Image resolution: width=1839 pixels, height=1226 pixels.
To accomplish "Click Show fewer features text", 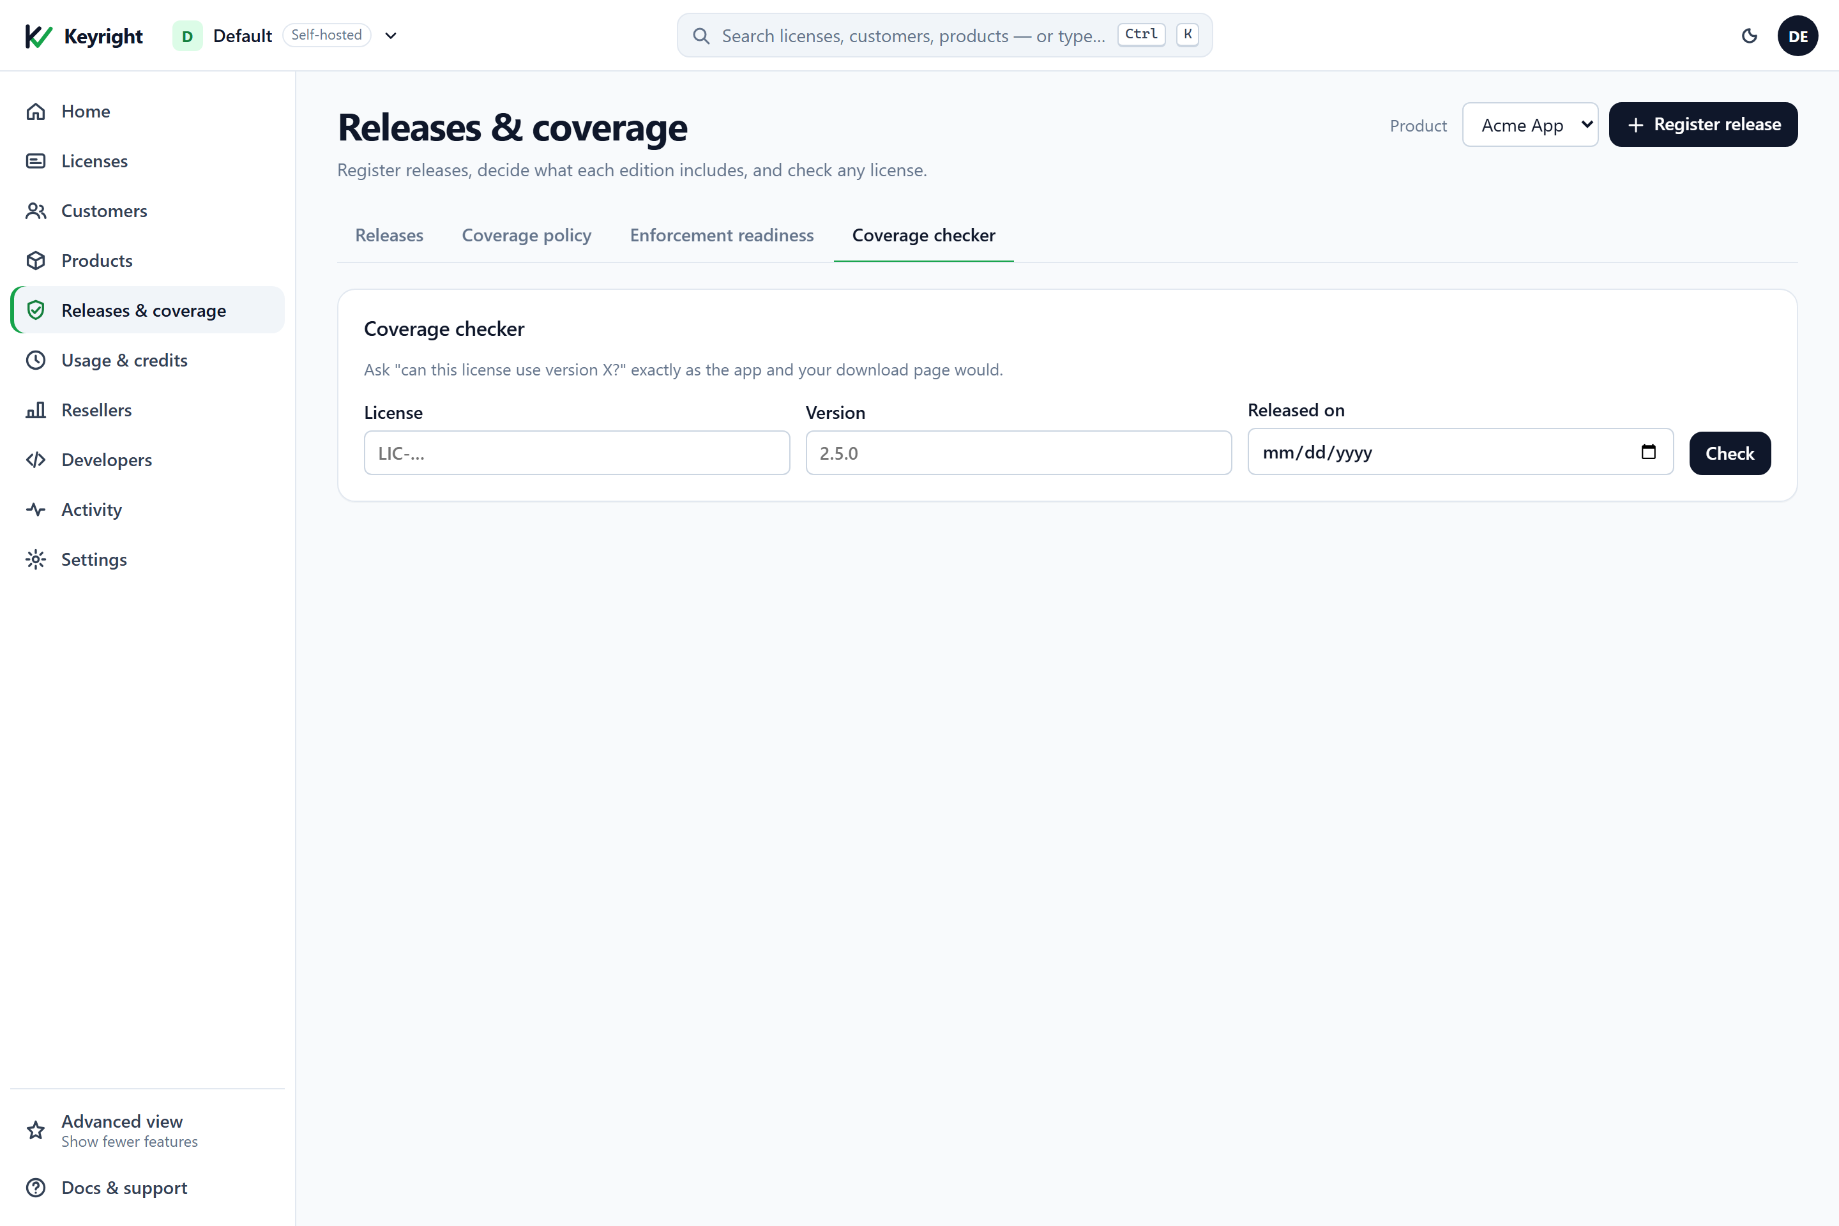I will pos(130,1142).
